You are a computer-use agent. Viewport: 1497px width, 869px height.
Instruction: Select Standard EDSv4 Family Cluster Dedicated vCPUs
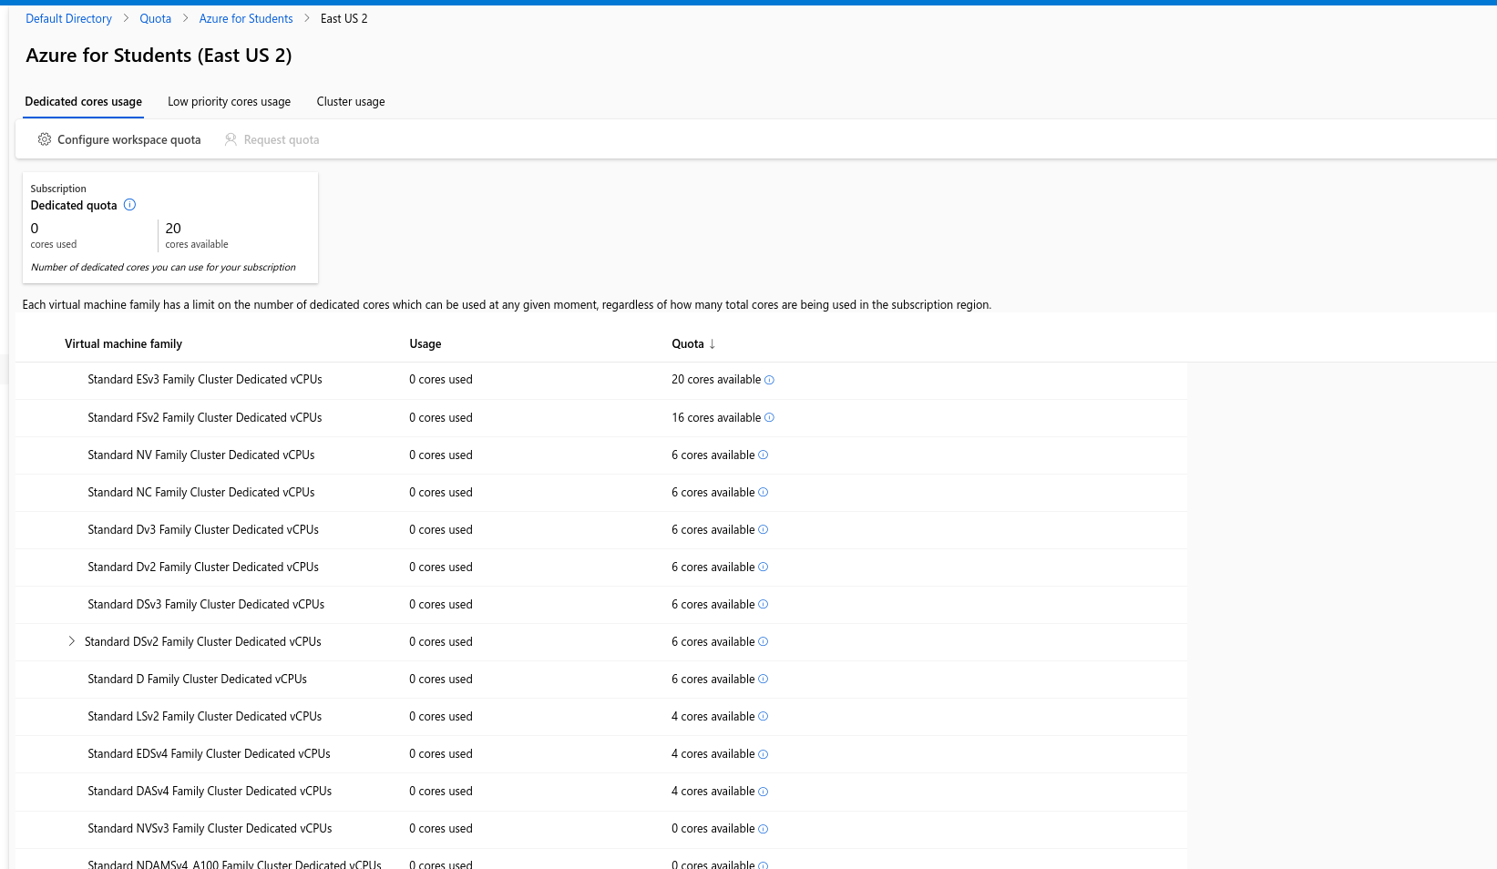(x=210, y=753)
